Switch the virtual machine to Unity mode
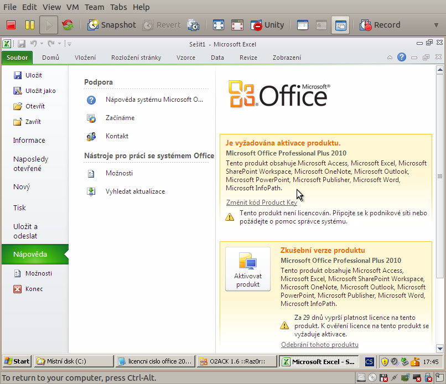The width and height of the screenshot is (446, 384). [x=267, y=25]
